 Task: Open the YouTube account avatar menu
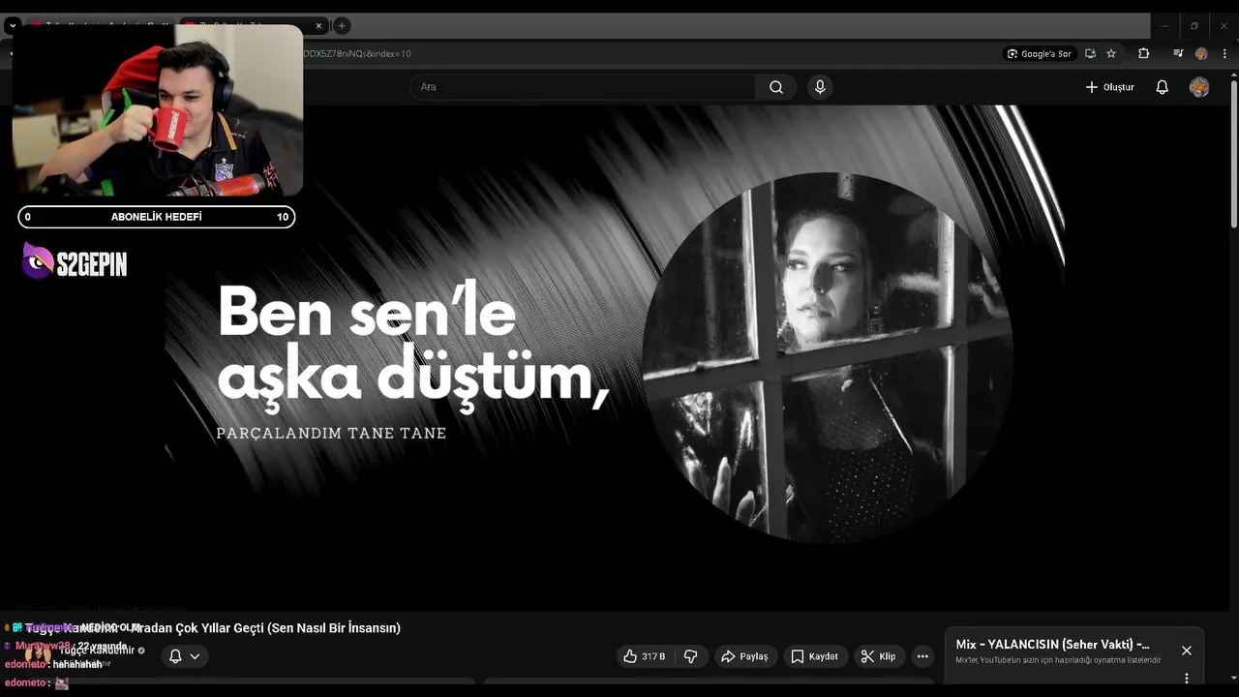(1199, 87)
